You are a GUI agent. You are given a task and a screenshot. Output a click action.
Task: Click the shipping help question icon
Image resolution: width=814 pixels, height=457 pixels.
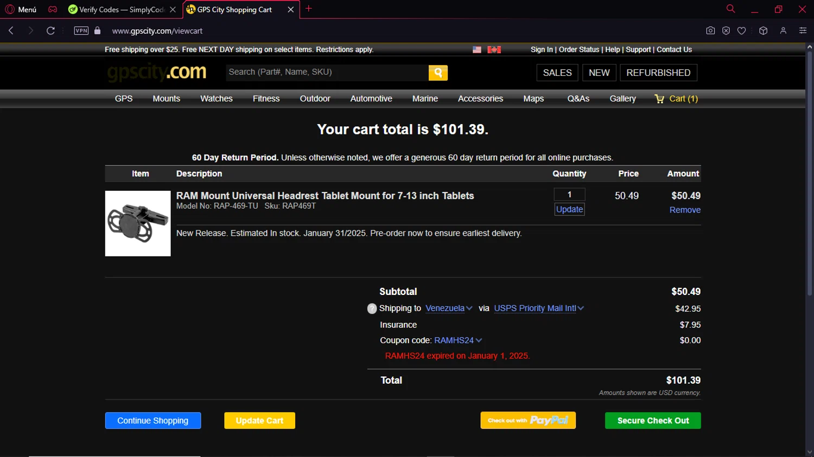point(372,308)
